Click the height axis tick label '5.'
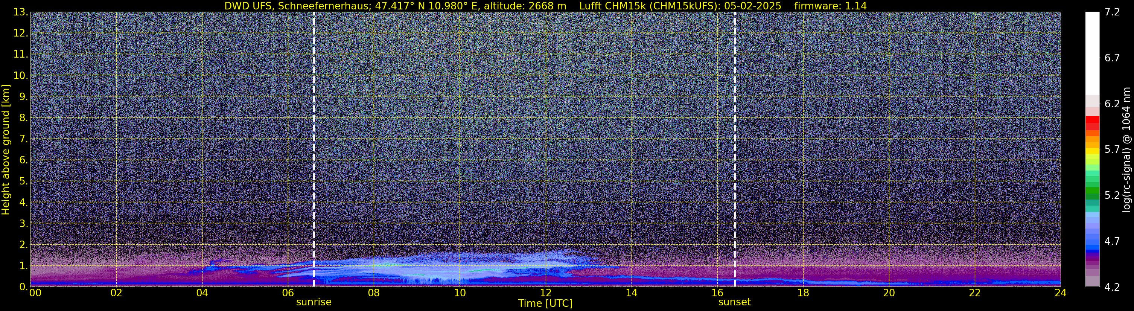 [x=23, y=181]
